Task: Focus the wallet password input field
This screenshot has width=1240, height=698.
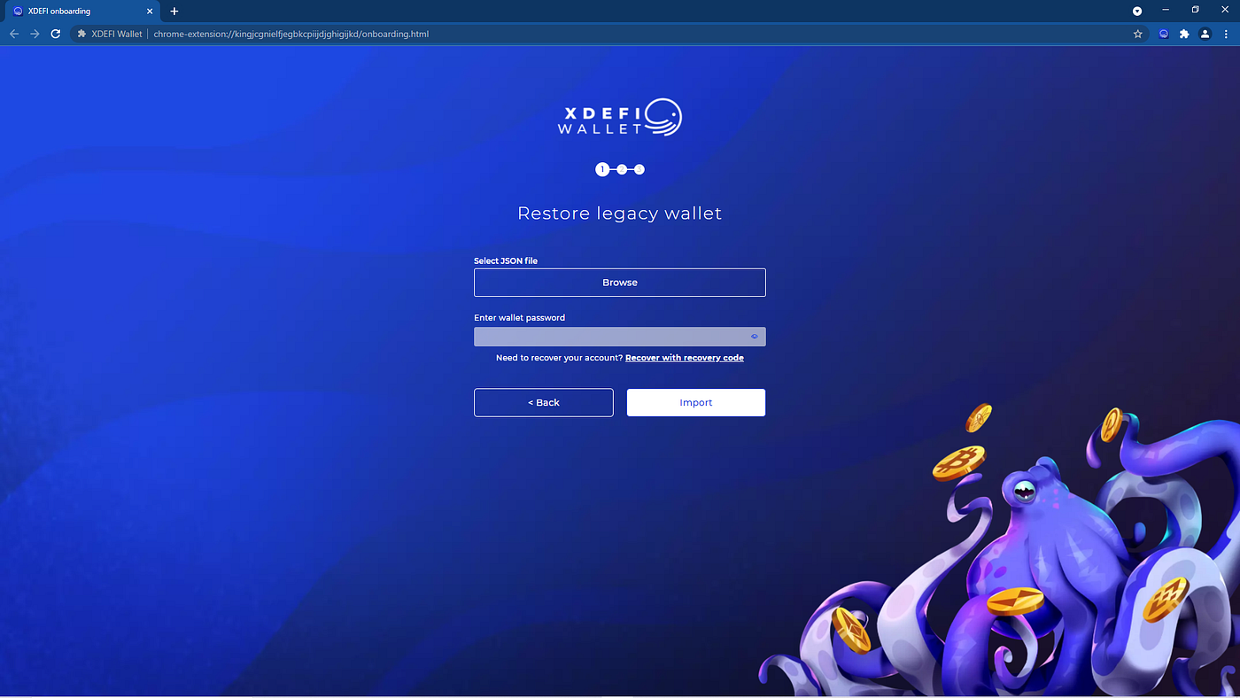Action: [619, 337]
